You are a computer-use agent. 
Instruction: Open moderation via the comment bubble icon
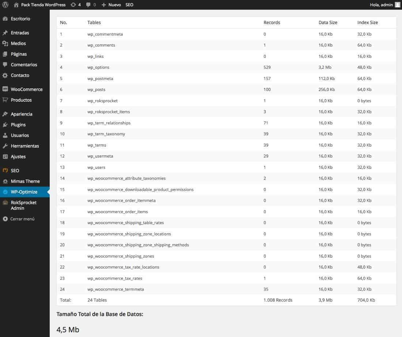[88, 5]
